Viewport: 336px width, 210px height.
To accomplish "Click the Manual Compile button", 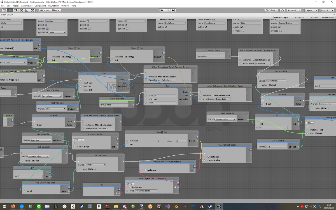I will tap(281, 17).
